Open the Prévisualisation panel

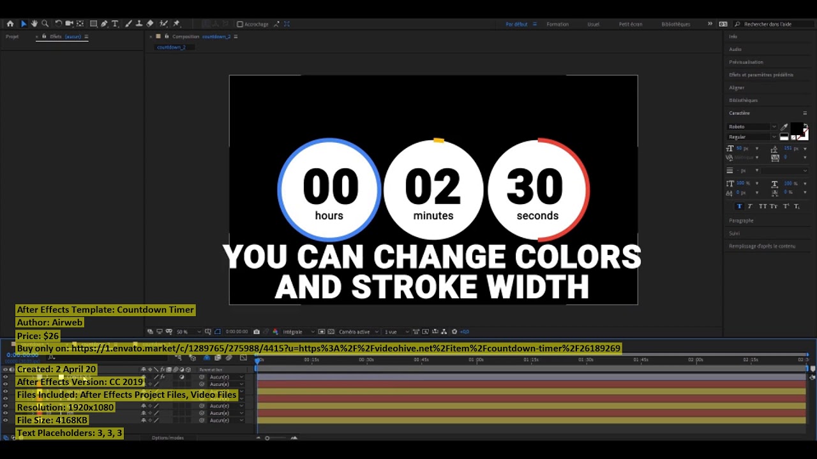(746, 62)
